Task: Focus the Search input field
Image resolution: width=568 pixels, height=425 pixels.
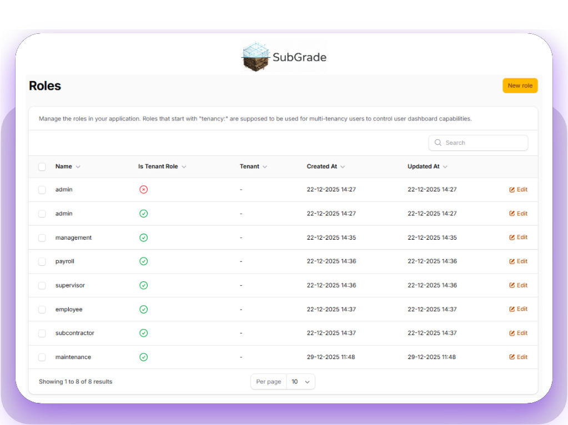Action: (x=483, y=143)
